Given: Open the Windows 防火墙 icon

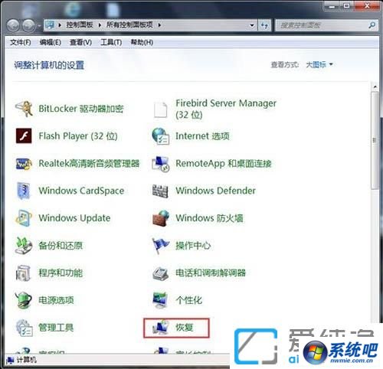Looking at the screenshot, I should 161,218.
